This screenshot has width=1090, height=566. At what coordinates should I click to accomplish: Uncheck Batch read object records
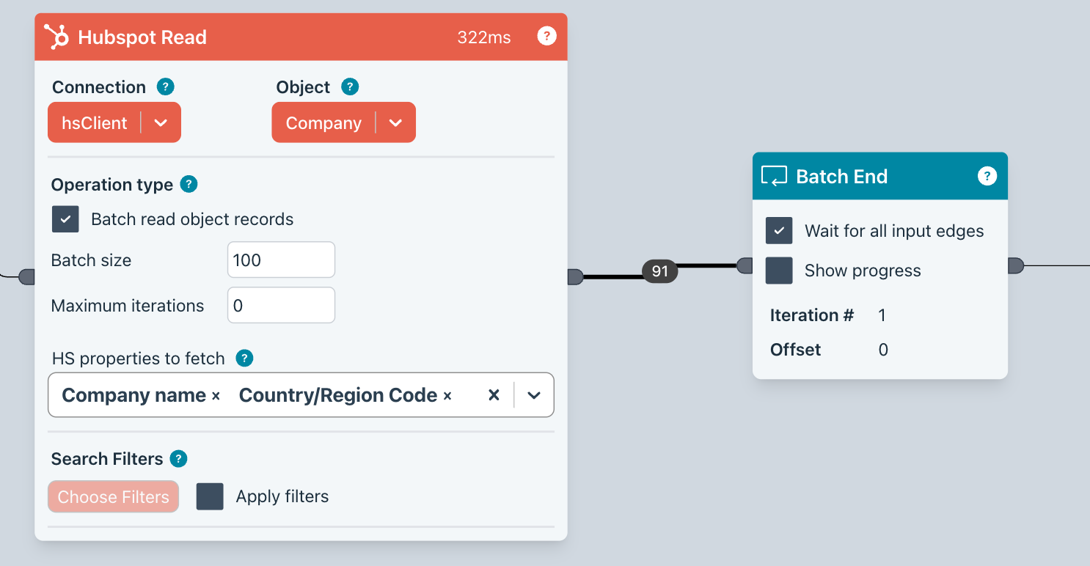click(65, 219)
